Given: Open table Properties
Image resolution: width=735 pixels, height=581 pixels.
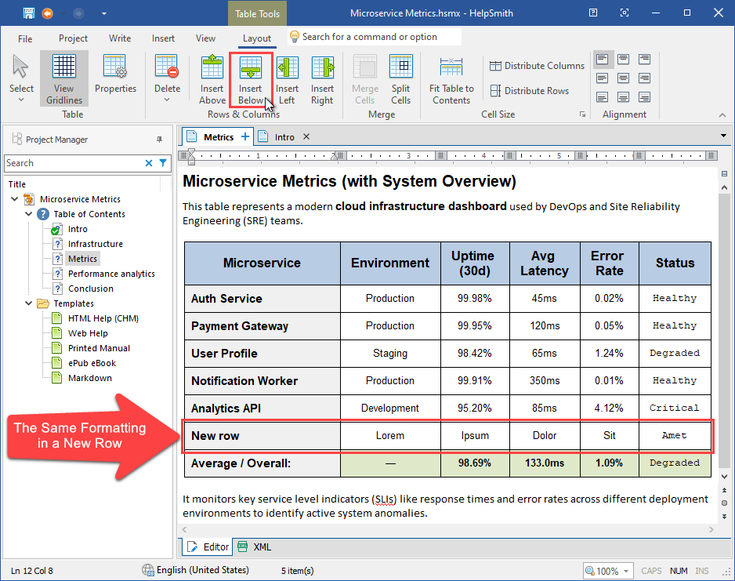Looking at the screenshot, I should pyautogui.click(x=115, y=74).
